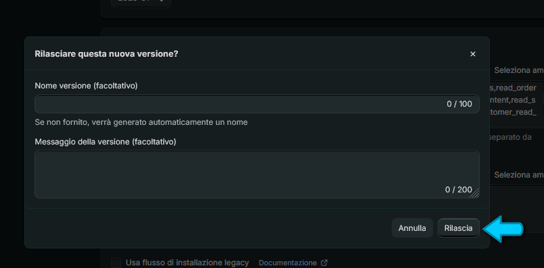Close the release version dialog
Viewport: 544px width, 268px height.
tap(472, 54)
